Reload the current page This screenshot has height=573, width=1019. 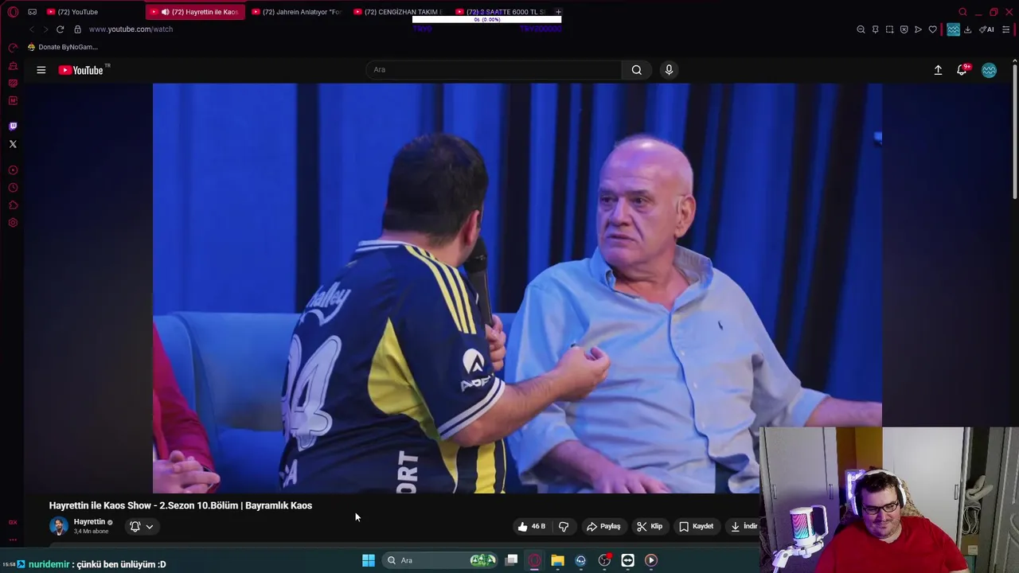click(x=60, y=29)
